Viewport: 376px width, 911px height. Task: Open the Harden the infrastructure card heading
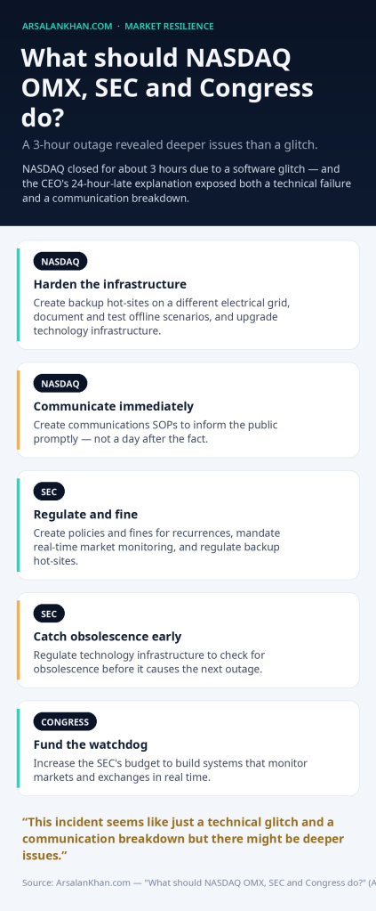coord(110,284)
